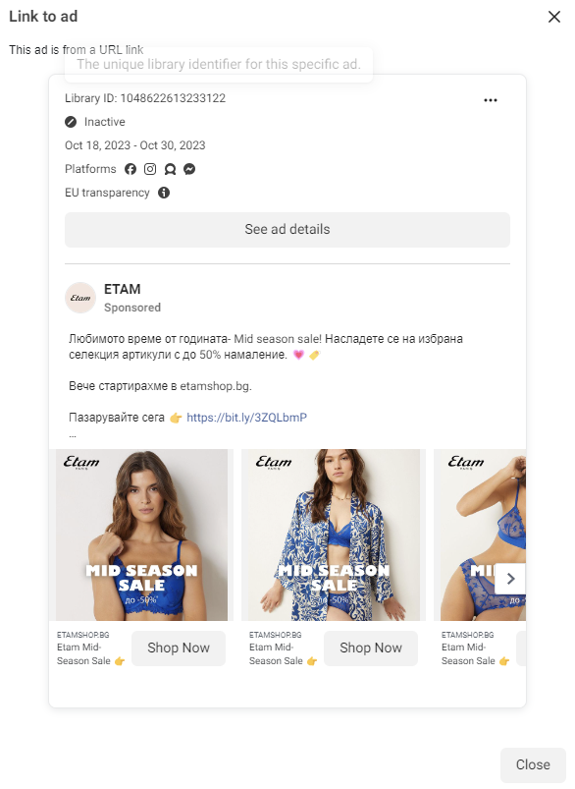Click the See ad details button
The height and width of the screenshot is (789, 575).
pos(287,230)
